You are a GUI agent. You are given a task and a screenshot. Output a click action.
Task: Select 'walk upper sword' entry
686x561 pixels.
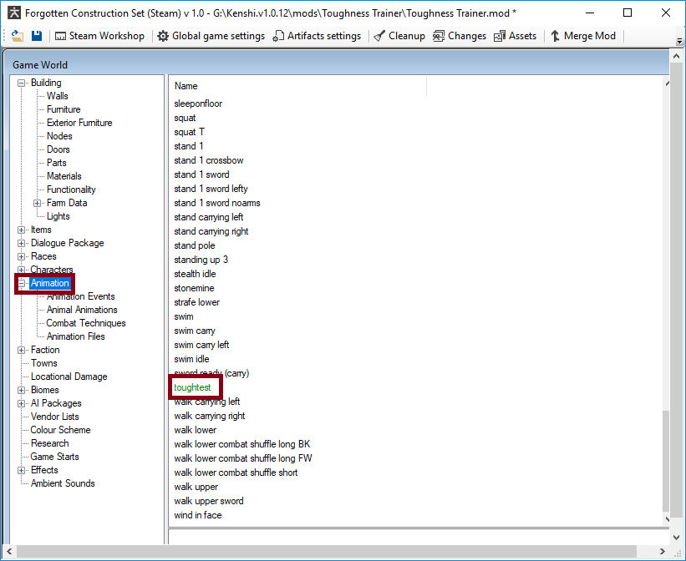pyautogui.click(x=209, y=501)
